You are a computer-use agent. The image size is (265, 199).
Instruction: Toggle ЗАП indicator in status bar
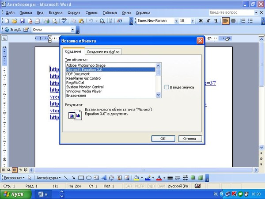[x=128, y=186]
